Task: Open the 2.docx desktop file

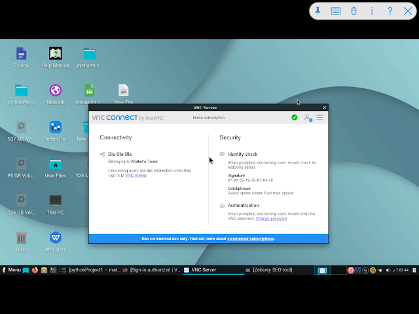Action: point(21,57)
